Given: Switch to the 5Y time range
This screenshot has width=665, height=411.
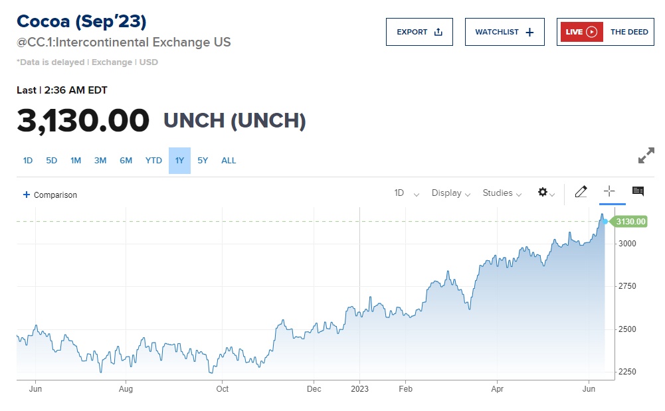Looking at the screenshot, I should [x=203, y=161].
